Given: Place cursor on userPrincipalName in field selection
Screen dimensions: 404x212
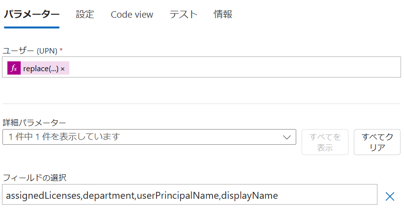Looking at the screenshot, I should pos(178,195).
